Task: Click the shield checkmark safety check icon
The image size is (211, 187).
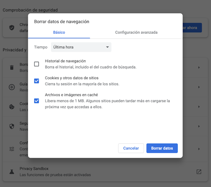Action: [12, 28]
